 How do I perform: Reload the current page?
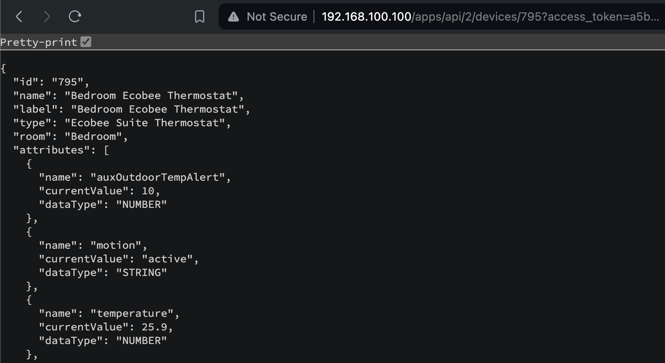click(x=75, y=16)
